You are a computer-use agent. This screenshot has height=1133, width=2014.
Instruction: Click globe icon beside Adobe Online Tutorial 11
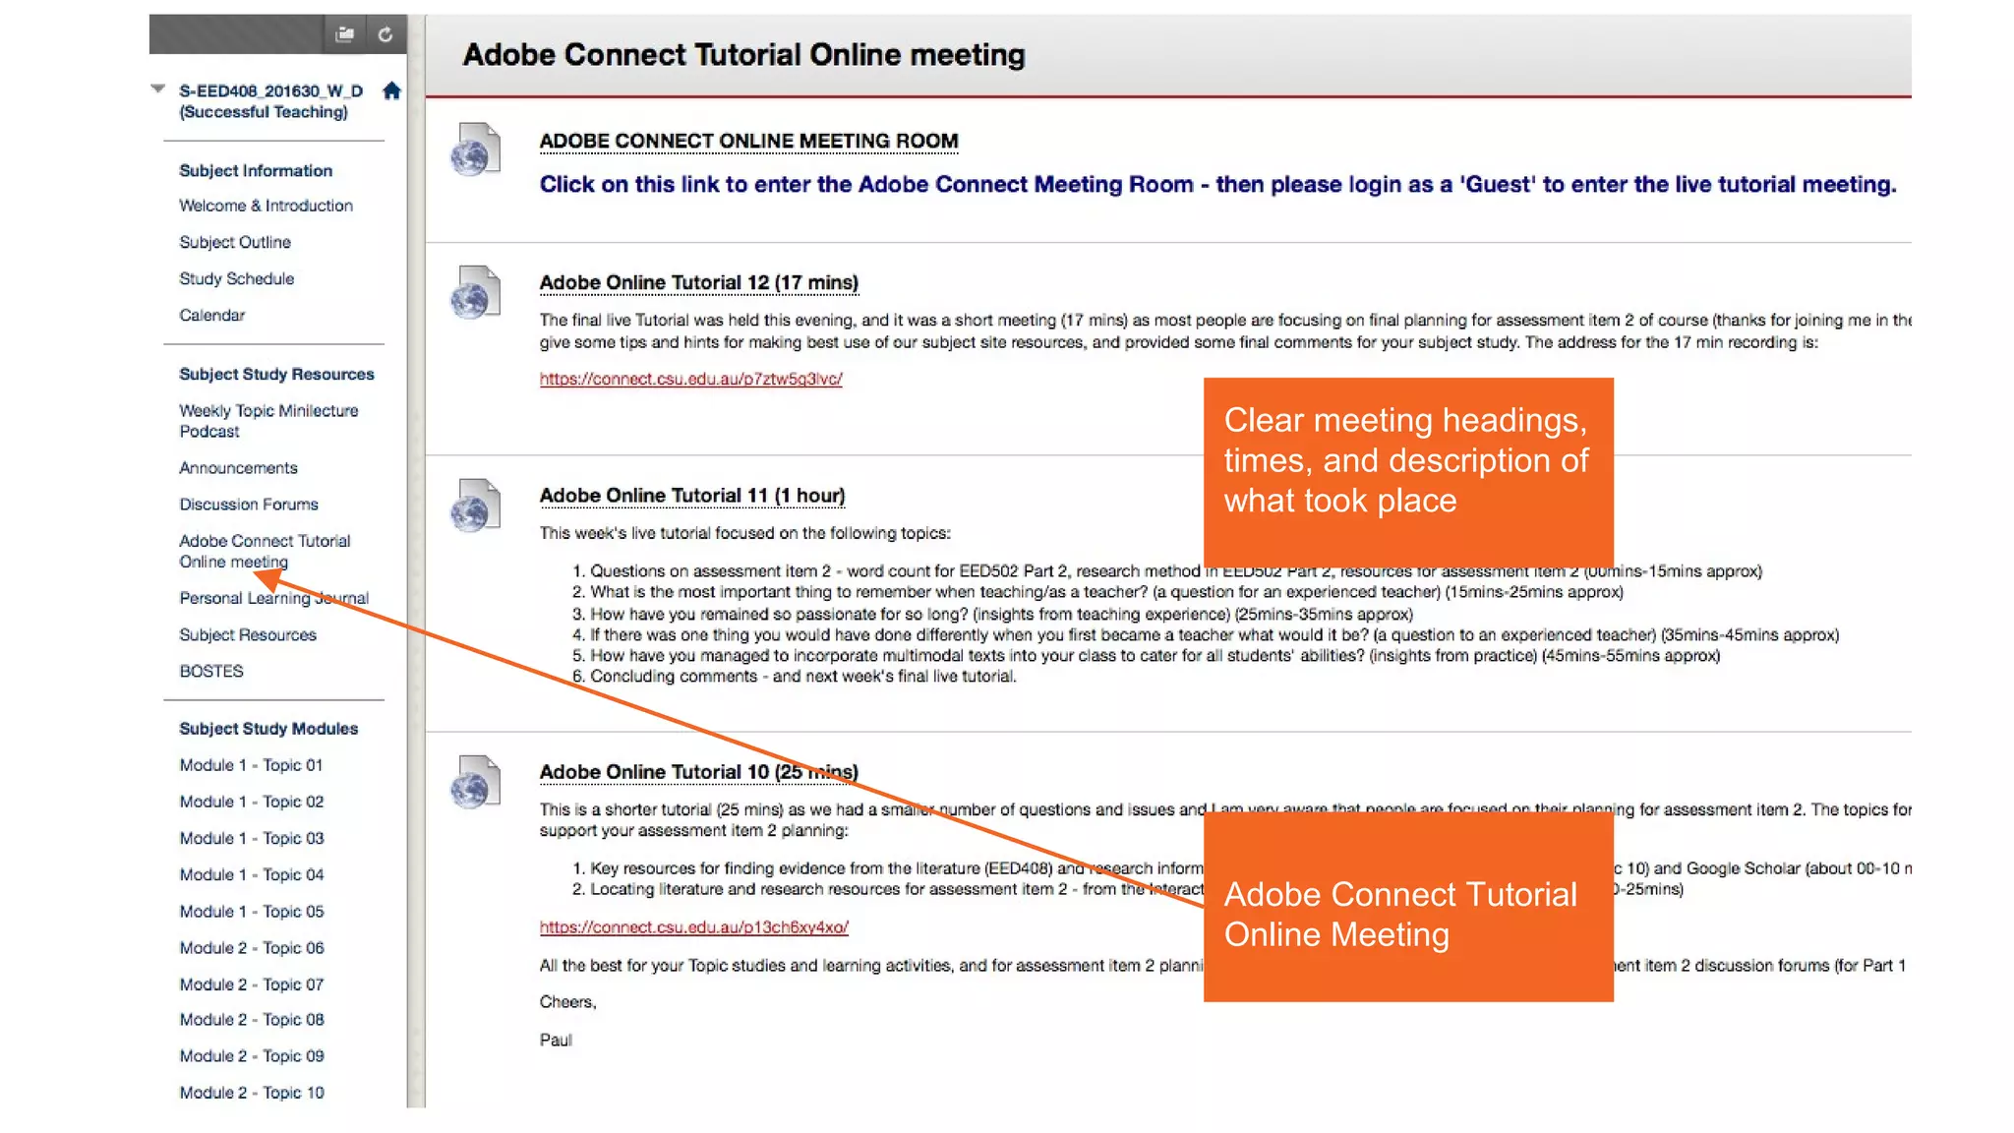pyautogui.click(x=475, y=505)
